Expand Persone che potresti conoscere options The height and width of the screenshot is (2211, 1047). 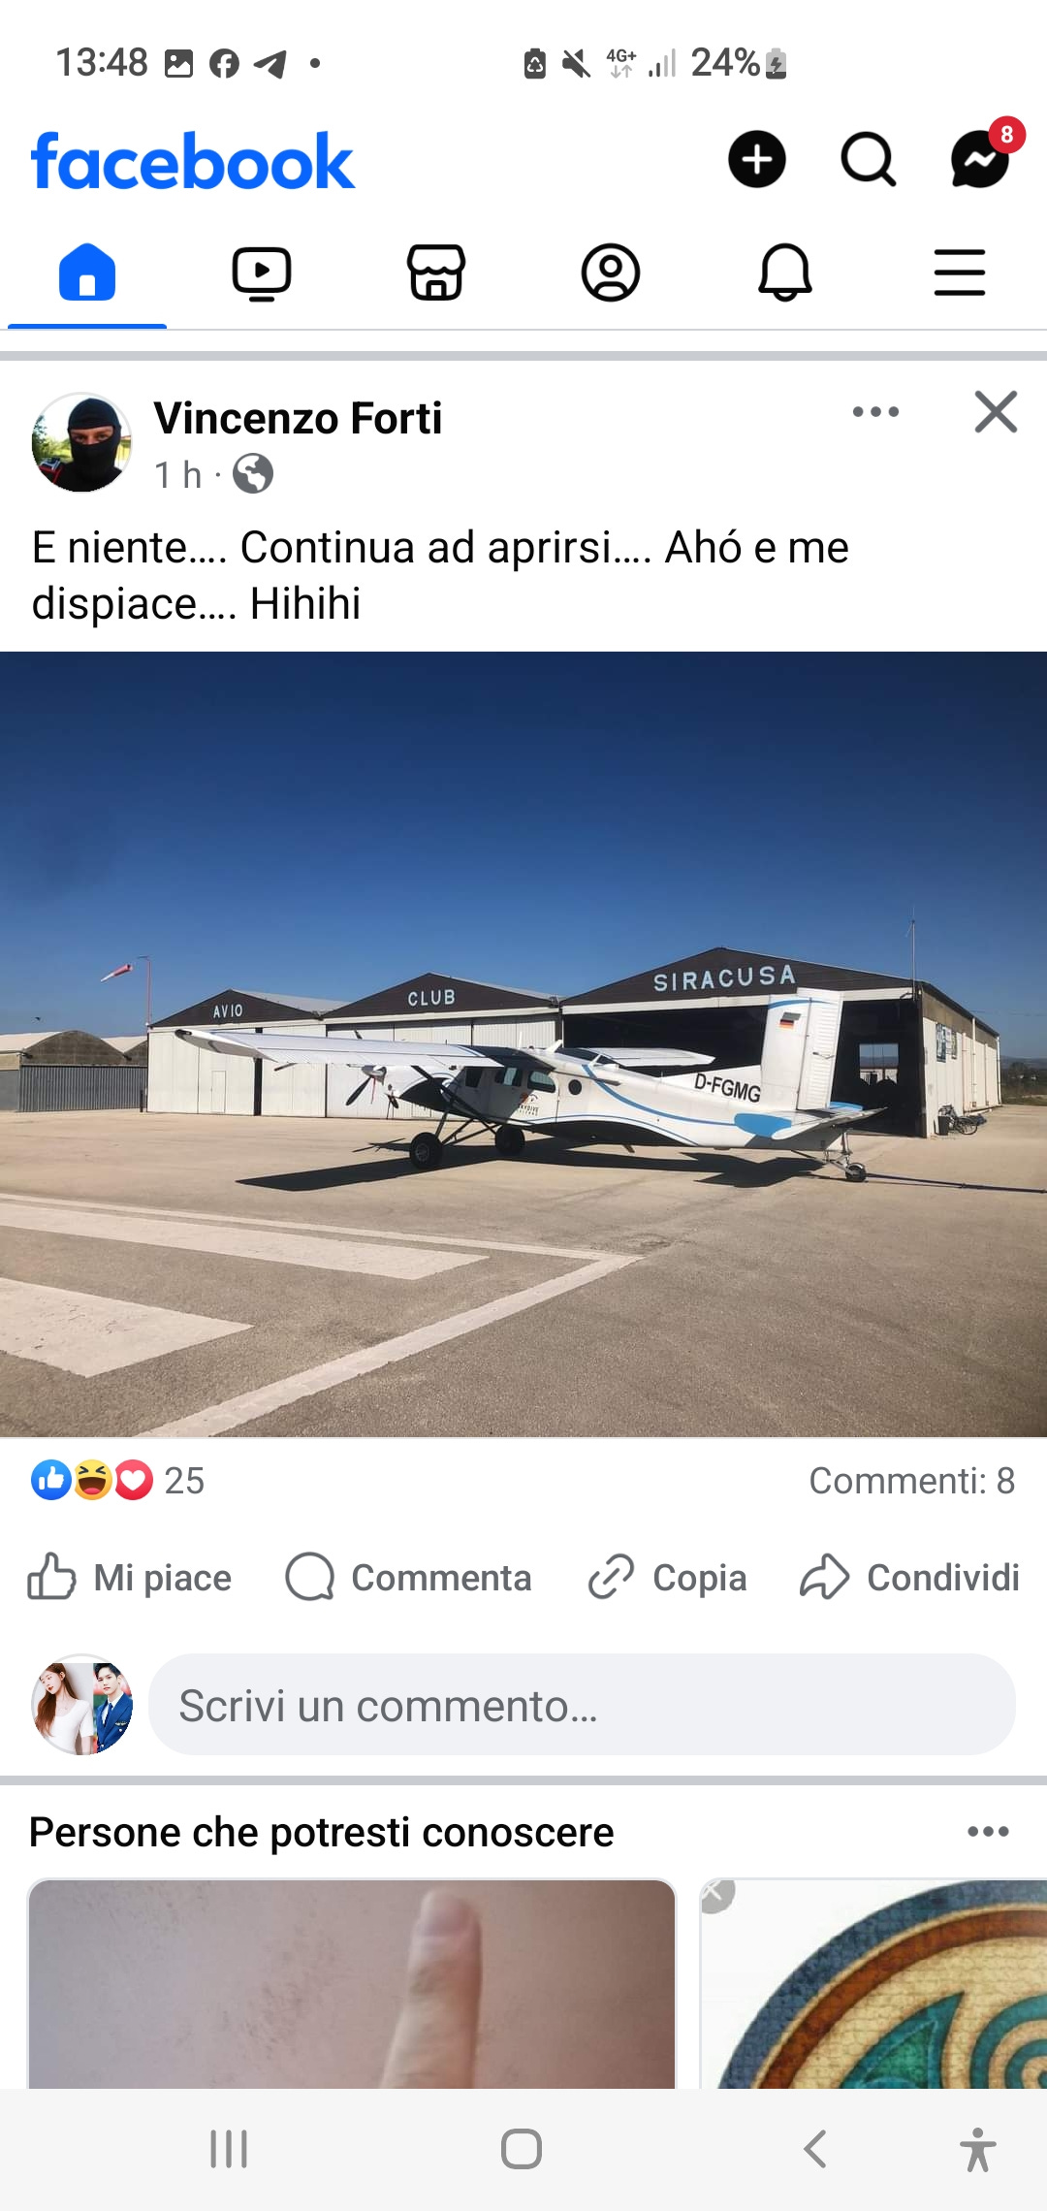(x=988, y=1832)
